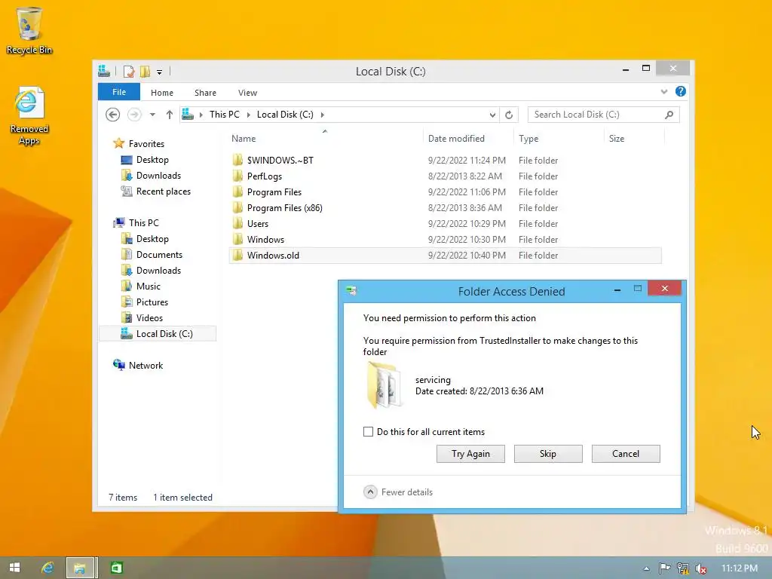772x579 pixels.
Task: Switch to the Share ribbon tab
Action: tap(205, 93)
